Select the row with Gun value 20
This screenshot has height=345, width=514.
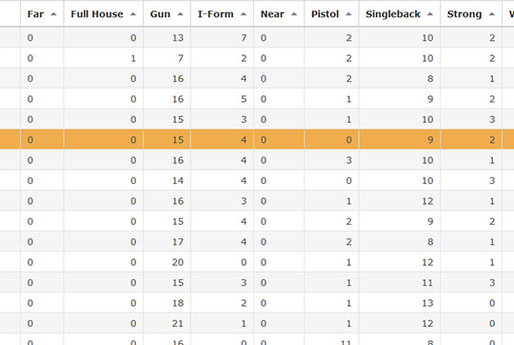[x=257, y=262]
